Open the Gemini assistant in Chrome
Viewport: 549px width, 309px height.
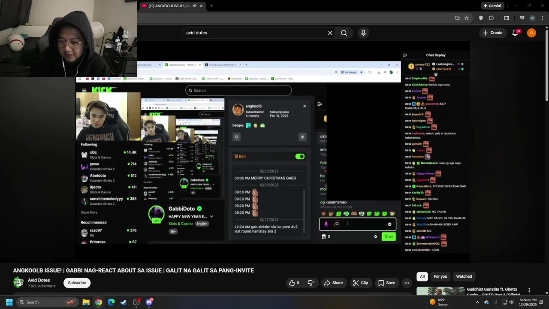pyautogui.click(x=492, y=6)
